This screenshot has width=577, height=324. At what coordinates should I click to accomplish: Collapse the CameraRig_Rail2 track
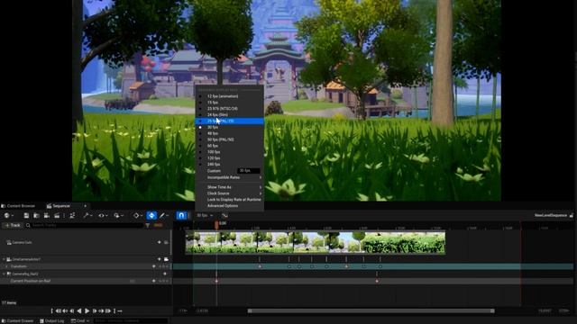point(4,274)
